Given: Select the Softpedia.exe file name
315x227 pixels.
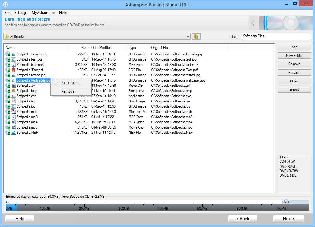Looking at the screenshot, I should tap(26, 96).
